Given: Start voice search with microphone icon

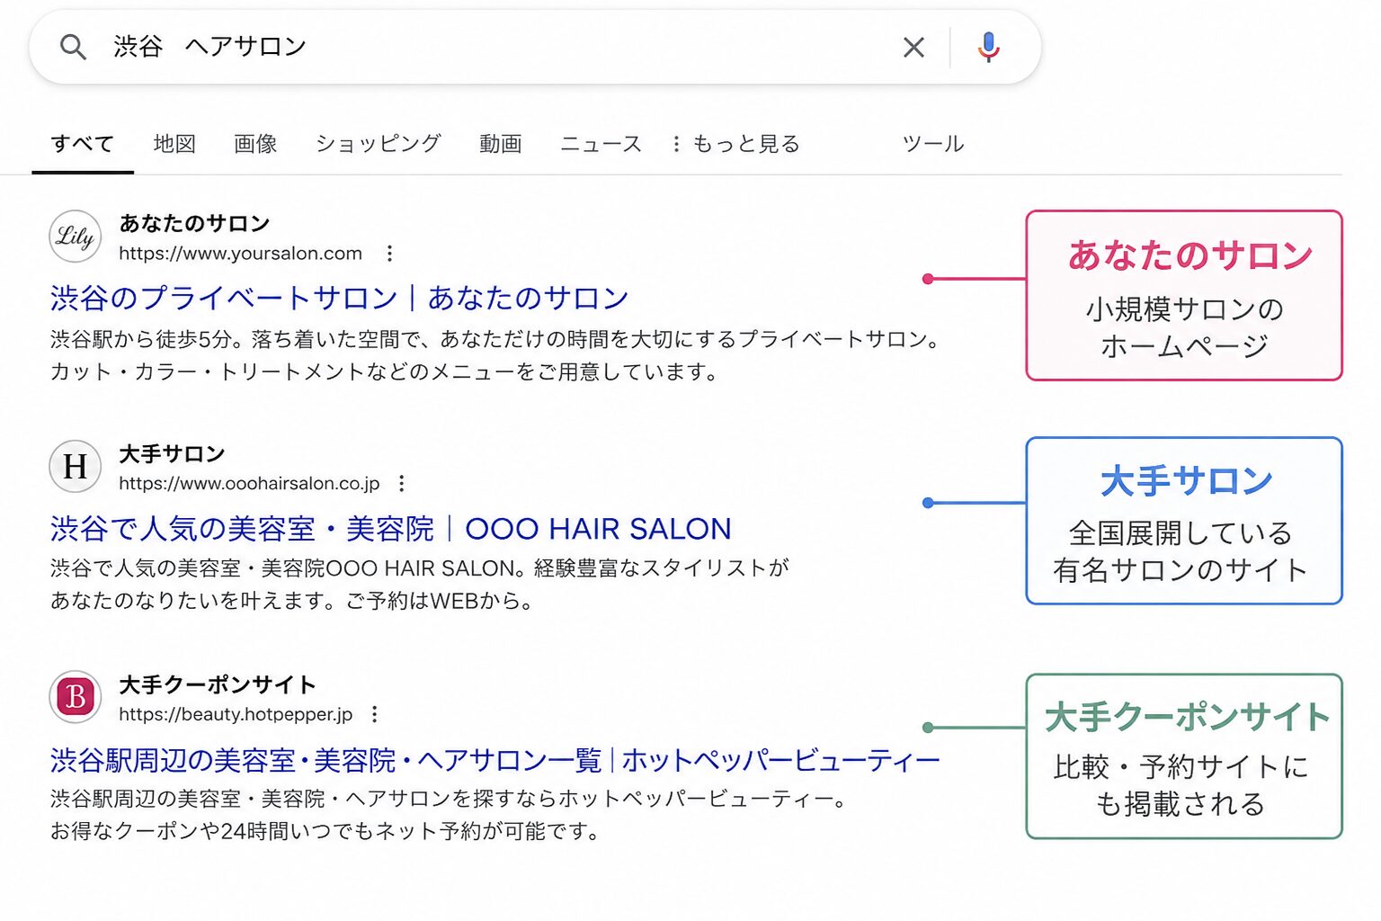Looking at the screenshot, I should (x=988, y=47).
